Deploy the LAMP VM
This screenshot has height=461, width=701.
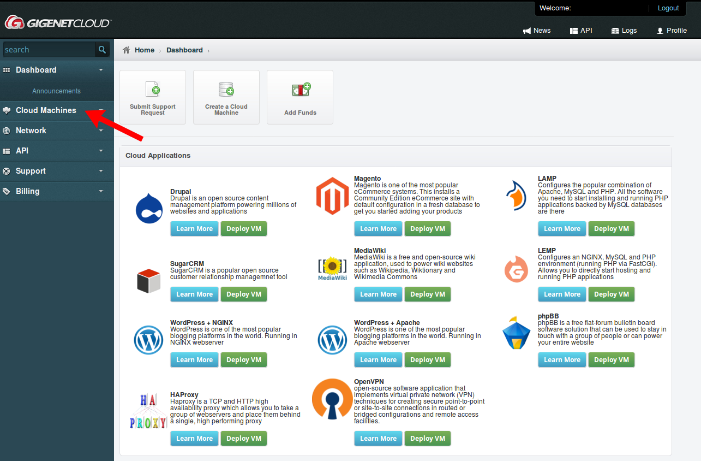[x=612, y=229]
